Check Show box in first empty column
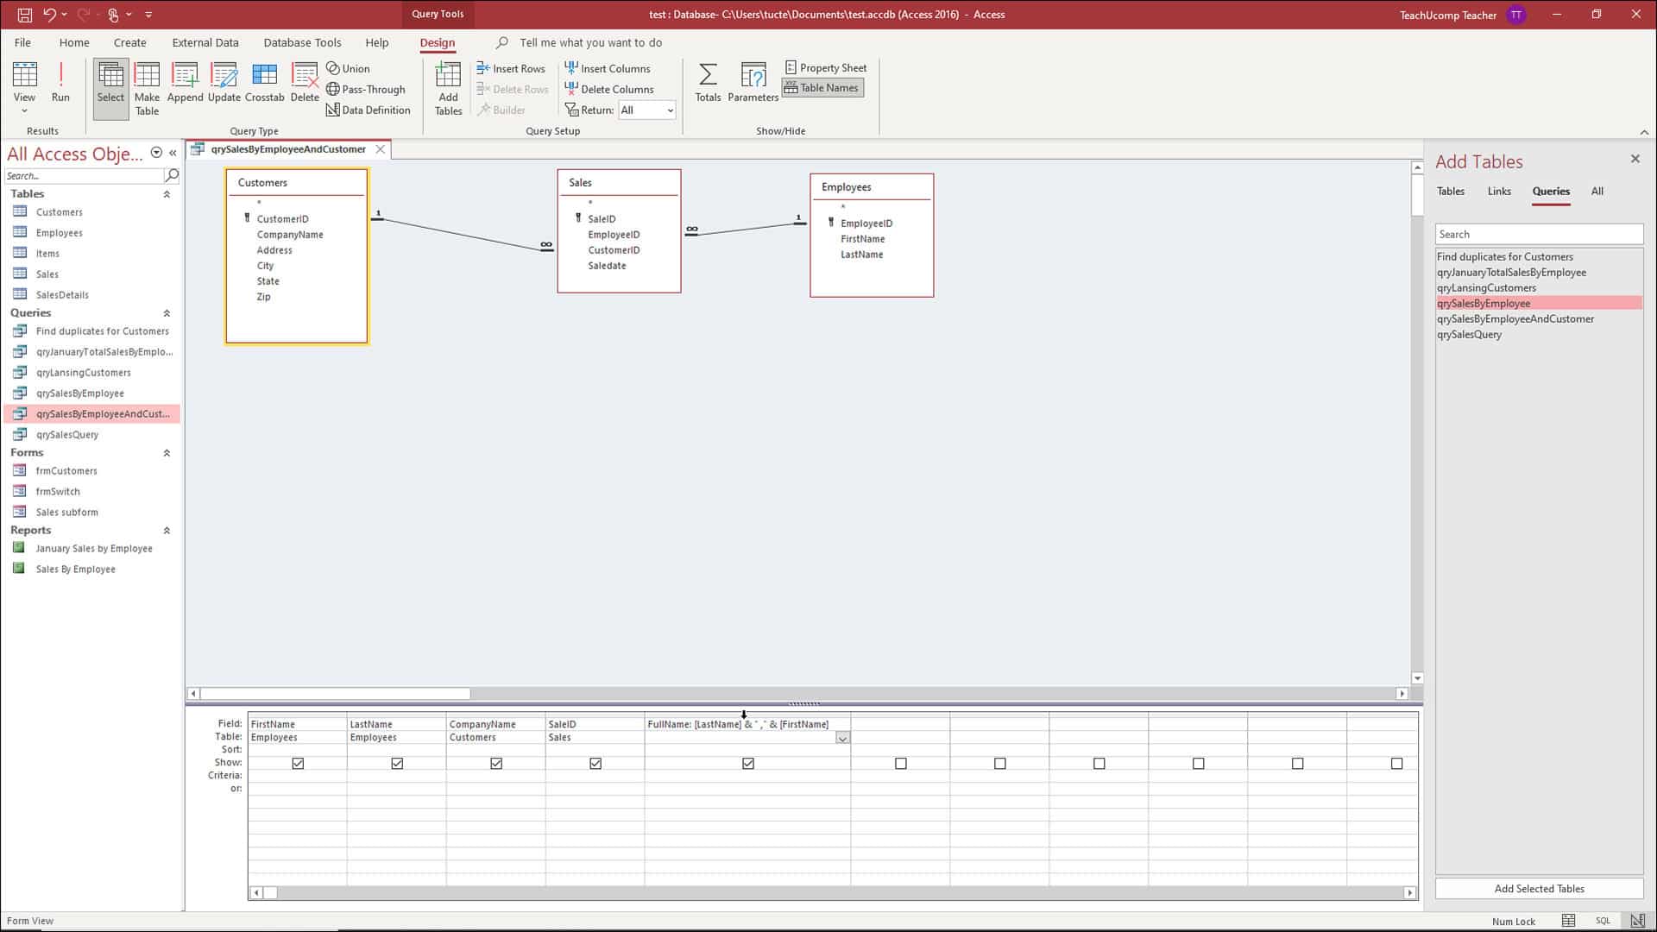Image resolution: width=1657 pixels, height=932 pixels. tap(901, 764)
